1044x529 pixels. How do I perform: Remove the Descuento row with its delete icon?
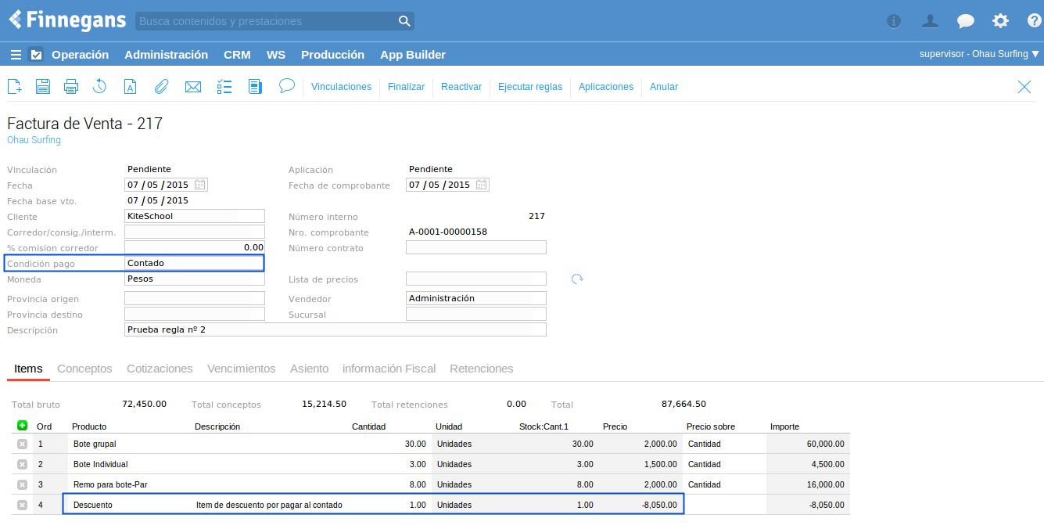(22, 505)
